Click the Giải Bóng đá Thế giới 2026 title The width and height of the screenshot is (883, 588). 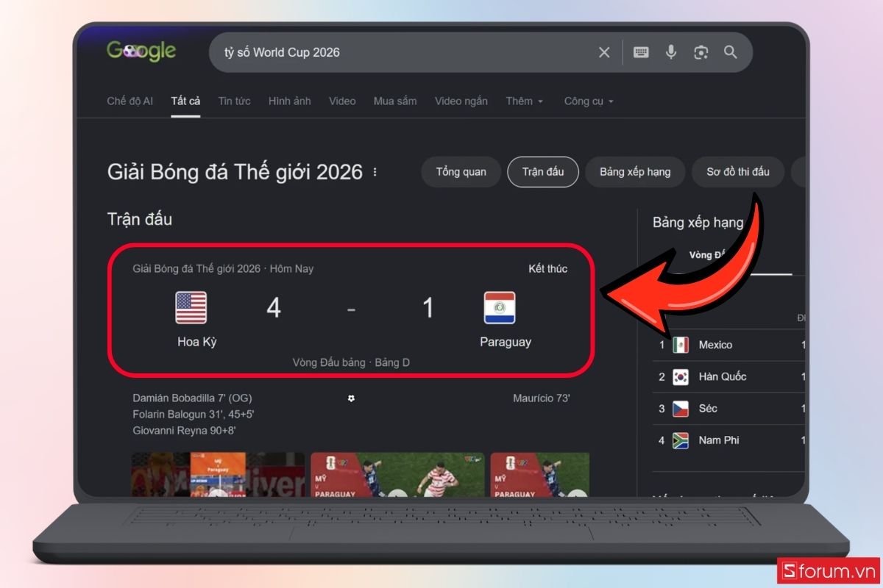(x=235, y=172)
